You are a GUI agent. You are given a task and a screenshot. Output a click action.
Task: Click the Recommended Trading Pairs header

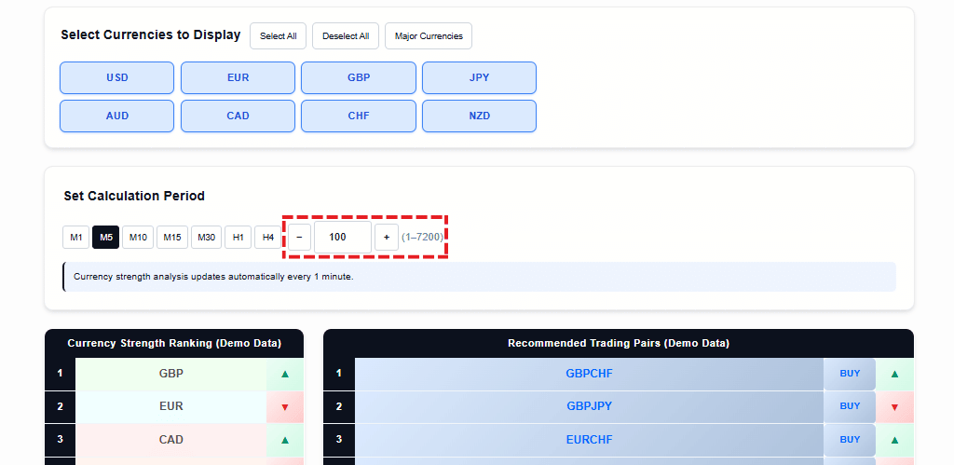pyautogui.click(x=619, y=343)
